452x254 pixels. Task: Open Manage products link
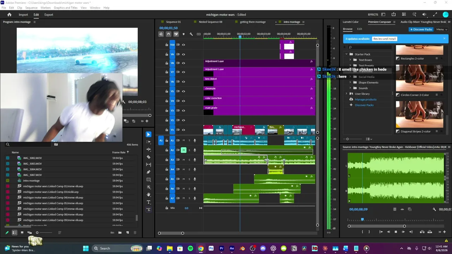(x=365, y=99)
